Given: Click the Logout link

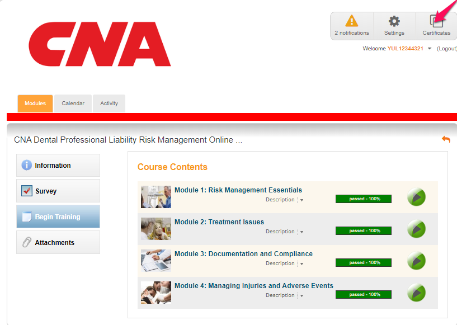Looking at the screenshot, I should pos(446,49).
